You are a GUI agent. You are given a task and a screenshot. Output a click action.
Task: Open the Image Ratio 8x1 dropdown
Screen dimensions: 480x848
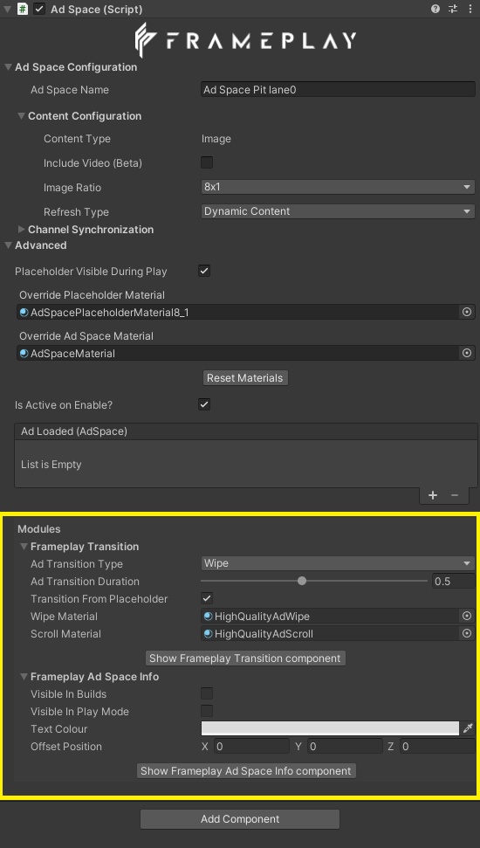tap(338, 187)
